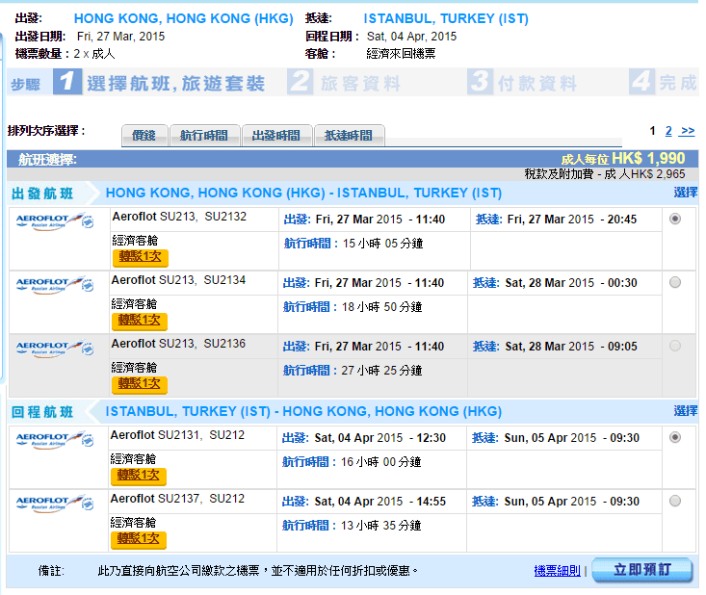The height and width of the screenshot is (595, 706).
Task: Go to results page 2
Action: click(x=668, y=131)
